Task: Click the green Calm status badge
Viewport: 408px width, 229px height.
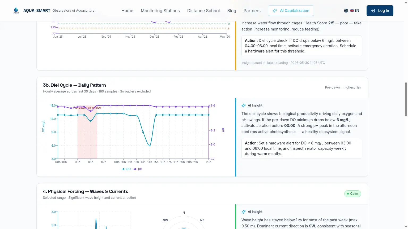Action: point(353,194)
